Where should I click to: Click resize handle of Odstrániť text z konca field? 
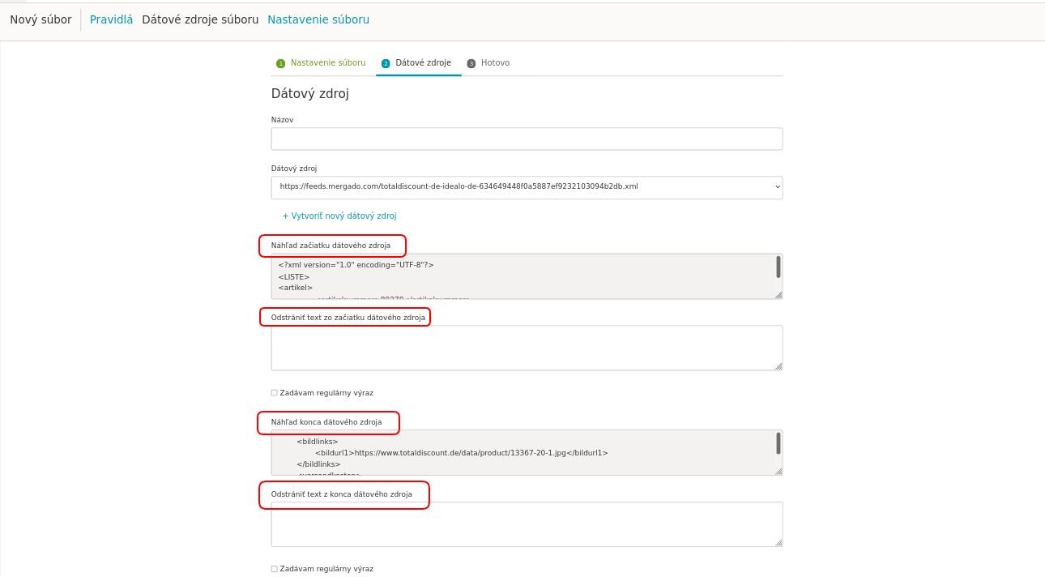(778, 542)
